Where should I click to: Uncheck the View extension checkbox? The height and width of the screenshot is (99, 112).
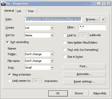(x=9, y=75)
